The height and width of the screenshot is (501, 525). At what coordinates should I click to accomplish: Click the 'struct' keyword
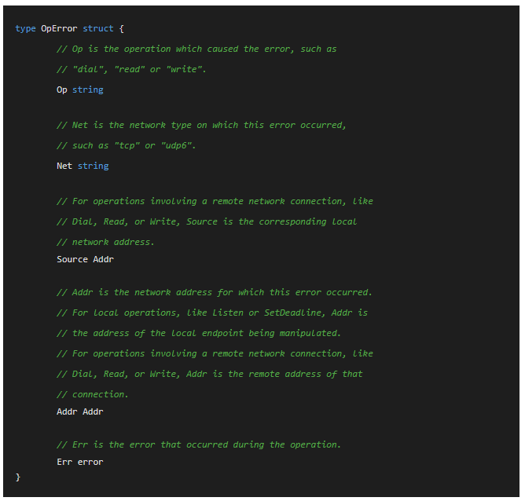coord(98,28)
